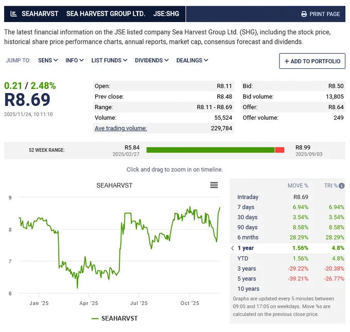Open the Ave trading volume link
350x332 pixels.
click(x=121, y=128)
